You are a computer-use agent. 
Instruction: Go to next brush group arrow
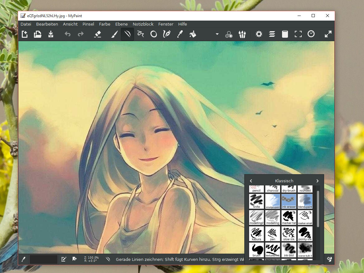tap(317, 181)
